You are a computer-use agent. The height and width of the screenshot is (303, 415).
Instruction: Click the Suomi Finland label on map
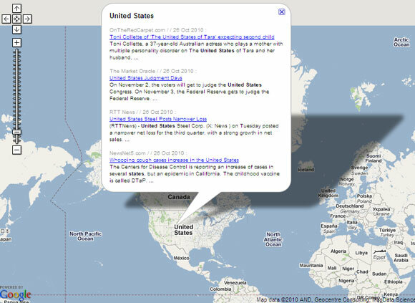pos(373,158)
